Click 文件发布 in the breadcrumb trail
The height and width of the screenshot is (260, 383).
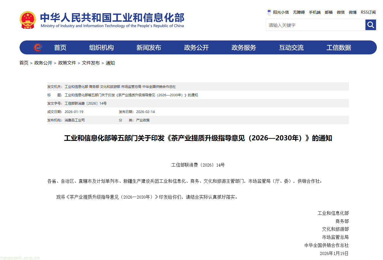[x=91, y=63]
